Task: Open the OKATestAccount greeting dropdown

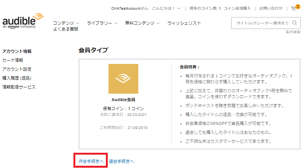Action: (x=146, y=8)
